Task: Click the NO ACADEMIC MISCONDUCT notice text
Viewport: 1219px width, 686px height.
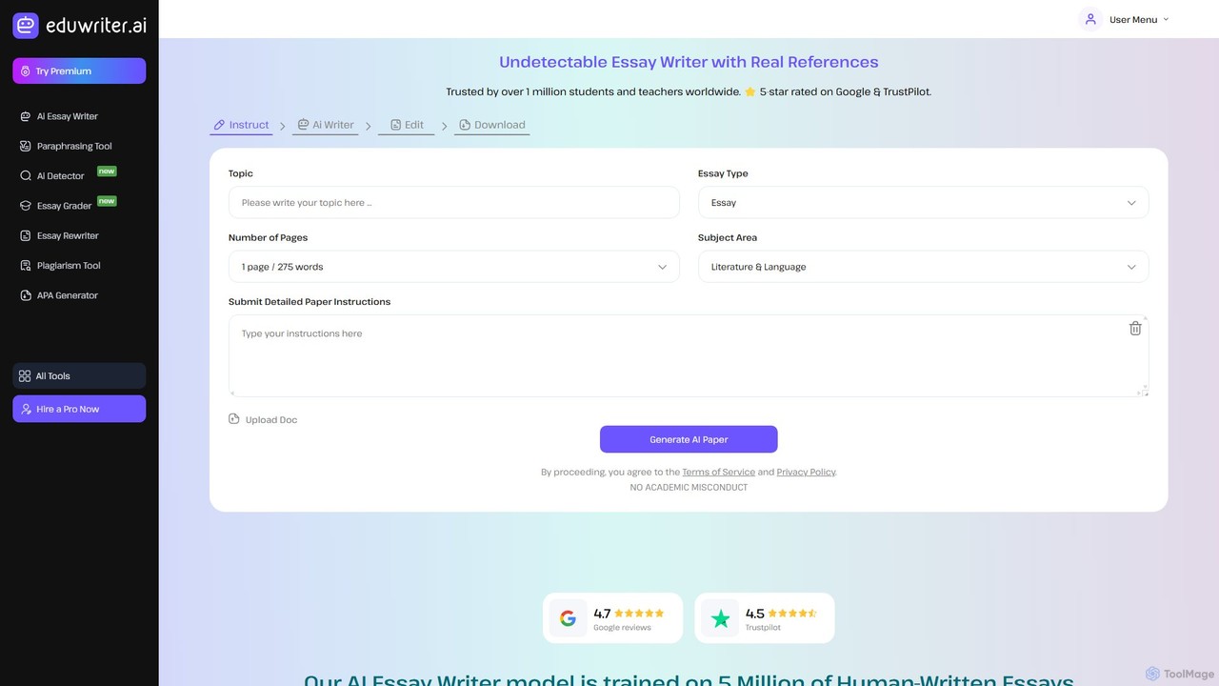Action: pyautogui.click(x=689, y=488)
